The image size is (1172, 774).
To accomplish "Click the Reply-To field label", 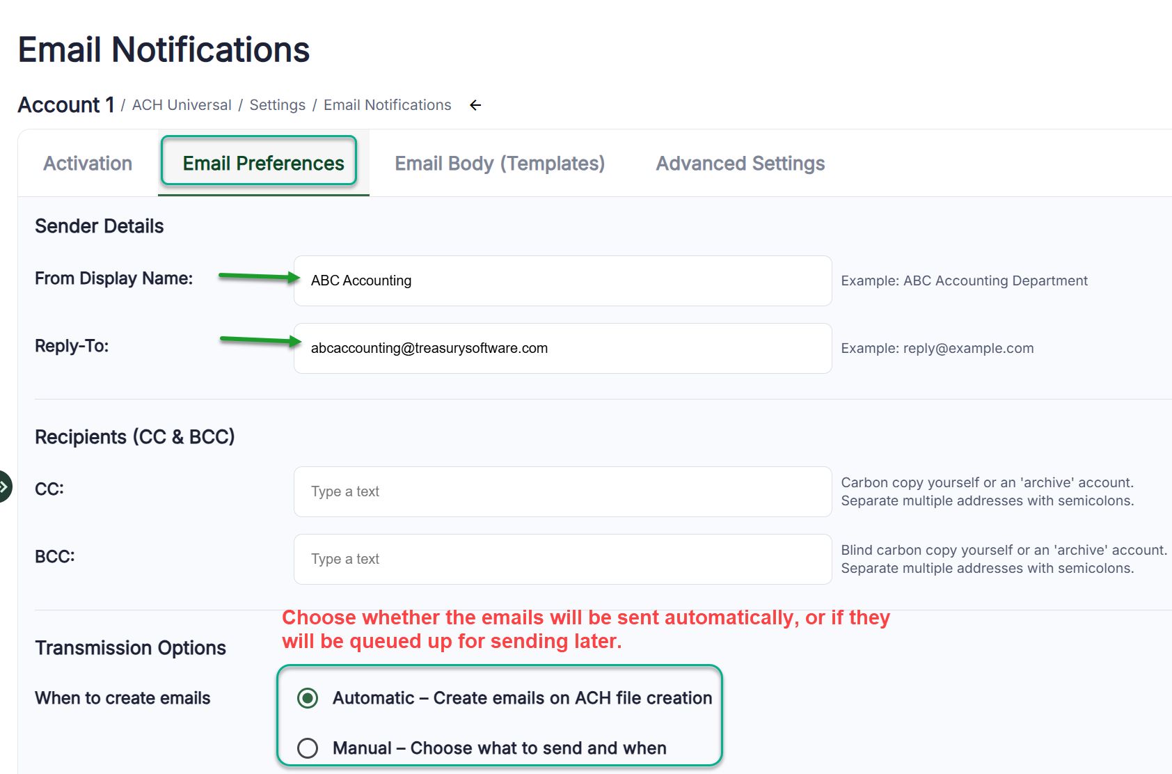I will click(x=72, y=346).
